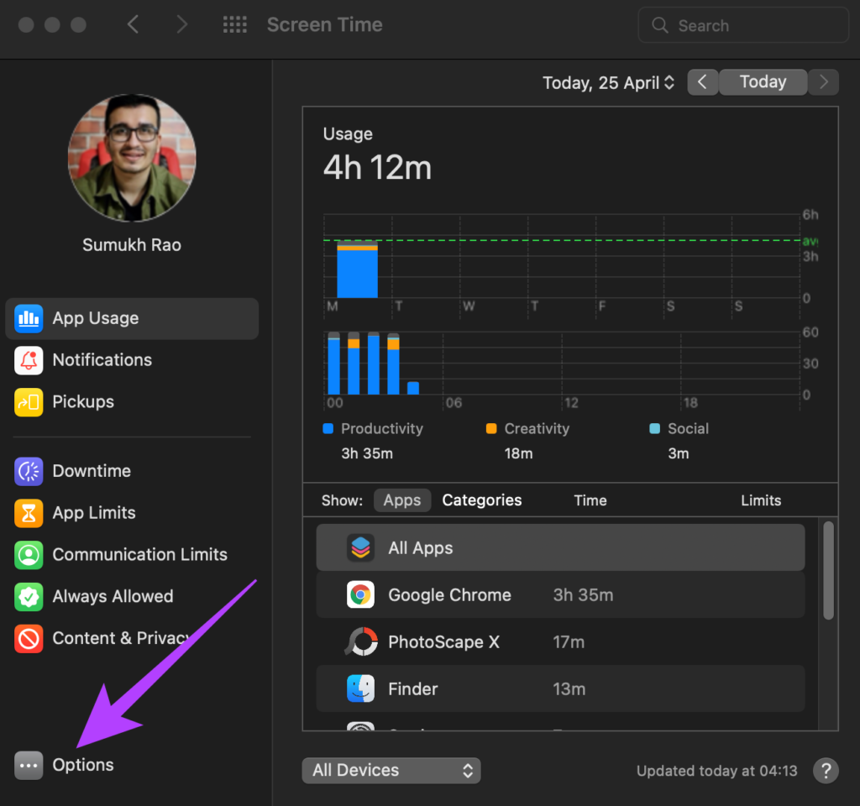The image size is (860, 806).
Task: Expand the All Devices dropdown
Action: pyautogui.click(x=391, y=771)
